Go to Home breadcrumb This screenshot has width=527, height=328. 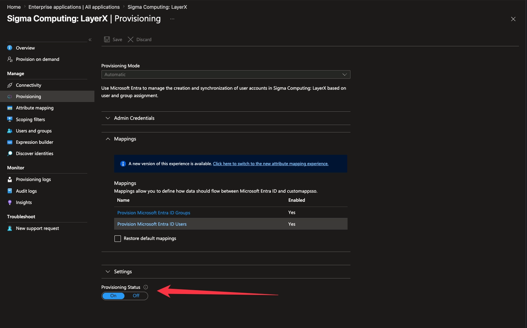(14, 7)
